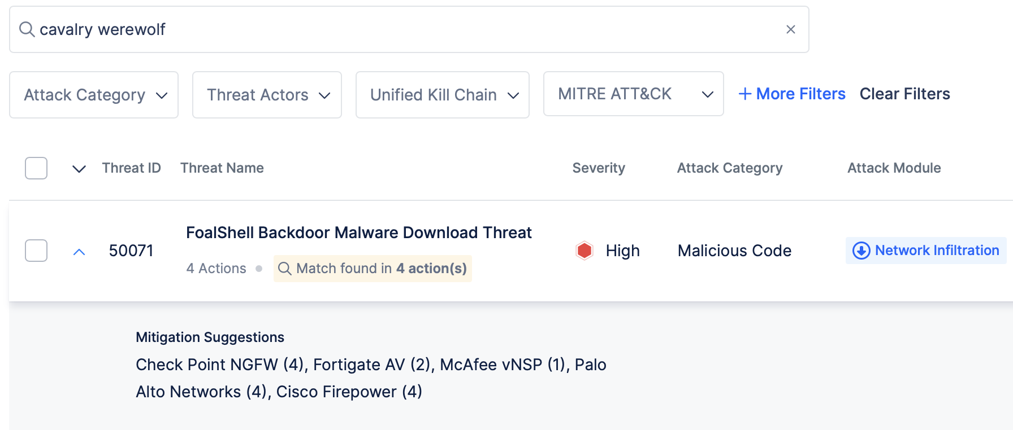Open the Threat Actors filter dropdown
The image size is (1013, 430).
pos(267,95)
